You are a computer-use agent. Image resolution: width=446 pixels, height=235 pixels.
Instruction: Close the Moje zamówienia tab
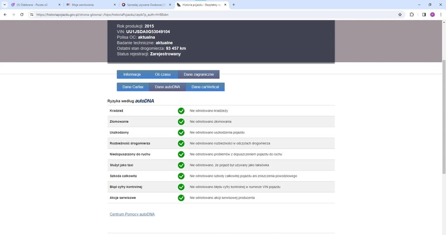[x=115, y=5]
